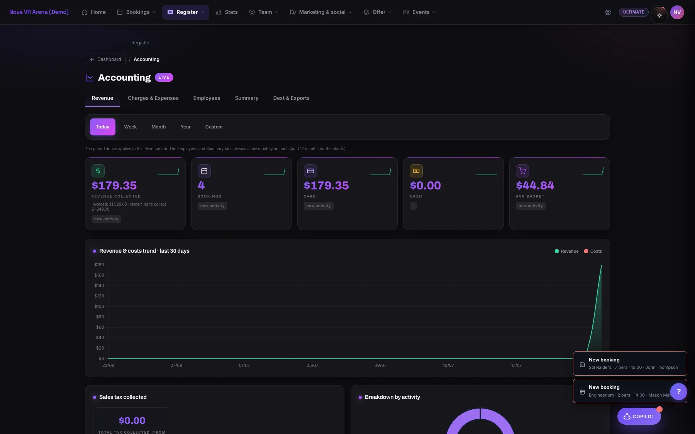The width and height of the screenshot is (695, 434).
Task: Expand the Team dropdown chevron
Action: point(276,12)
